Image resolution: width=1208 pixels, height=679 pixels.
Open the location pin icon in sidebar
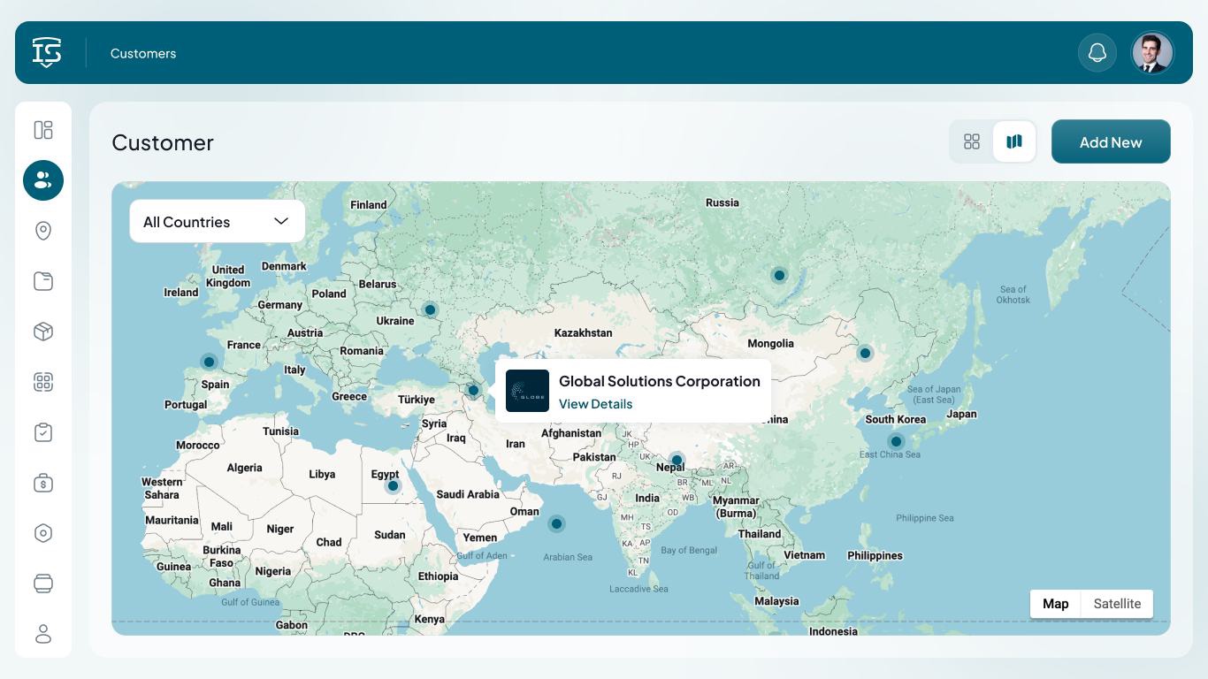coord(43,231)
